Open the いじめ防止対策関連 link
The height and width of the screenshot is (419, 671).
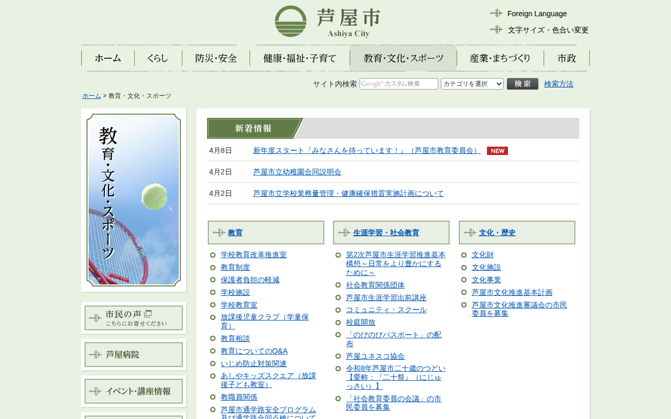pyautogui.click(x=254, y=363)
